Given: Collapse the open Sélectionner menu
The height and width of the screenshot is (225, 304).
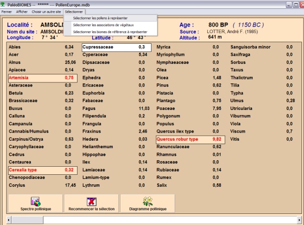Looking at the screenshot, I should tap(74, 11).
